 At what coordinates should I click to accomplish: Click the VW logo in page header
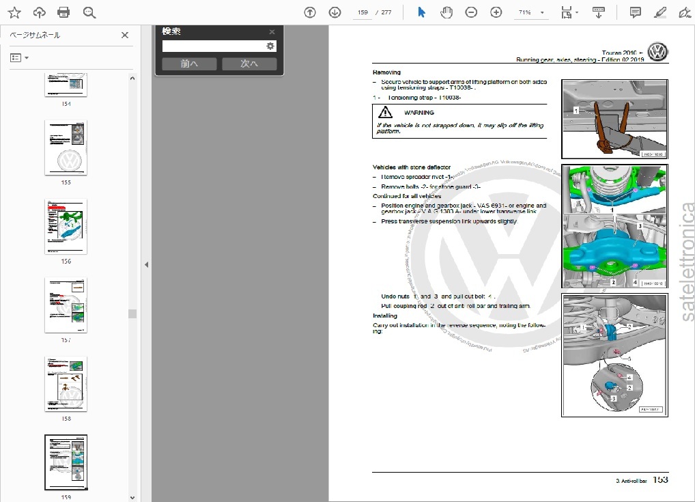click(x=657, y=52)
